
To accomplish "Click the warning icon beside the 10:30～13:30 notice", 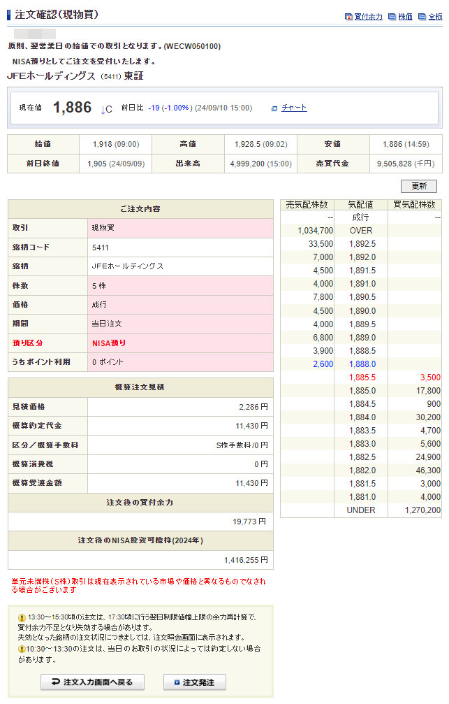I will click(22, 649).
